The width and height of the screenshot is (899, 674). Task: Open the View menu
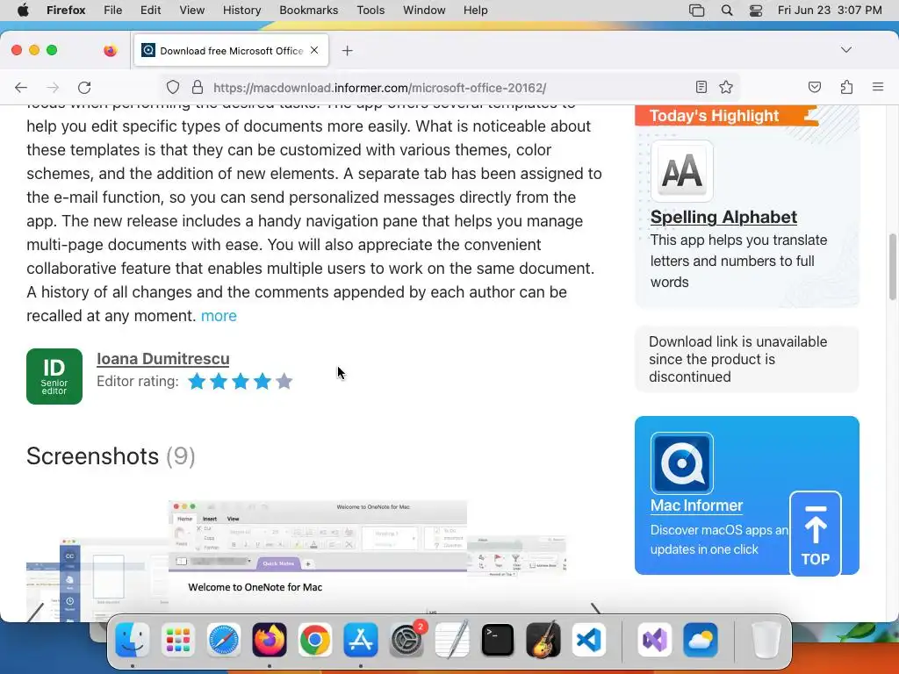pos(191,11)
